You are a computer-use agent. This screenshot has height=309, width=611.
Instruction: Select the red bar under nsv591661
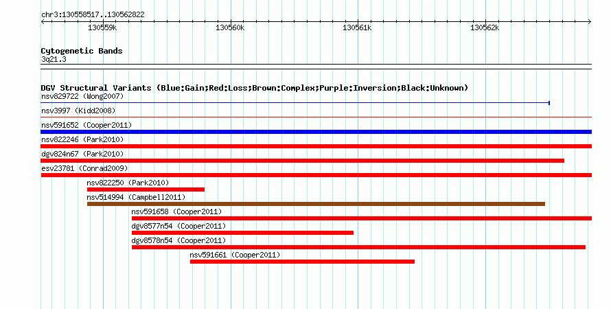point(302,262)
